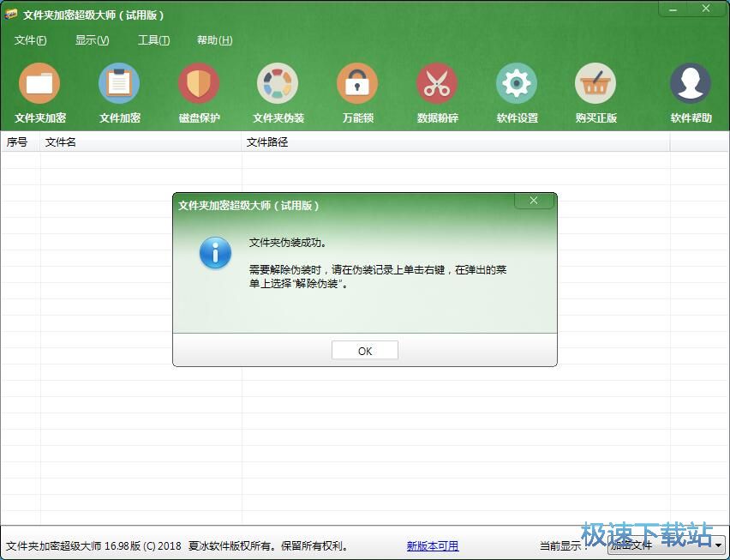Click the app logo in title bar
Viewport: 730px width, 560px height.
[x=11, y=15]
